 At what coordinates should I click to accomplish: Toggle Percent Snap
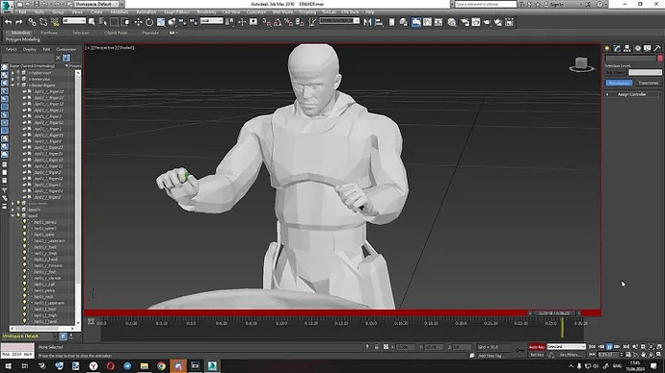click(x=289, y=22)
